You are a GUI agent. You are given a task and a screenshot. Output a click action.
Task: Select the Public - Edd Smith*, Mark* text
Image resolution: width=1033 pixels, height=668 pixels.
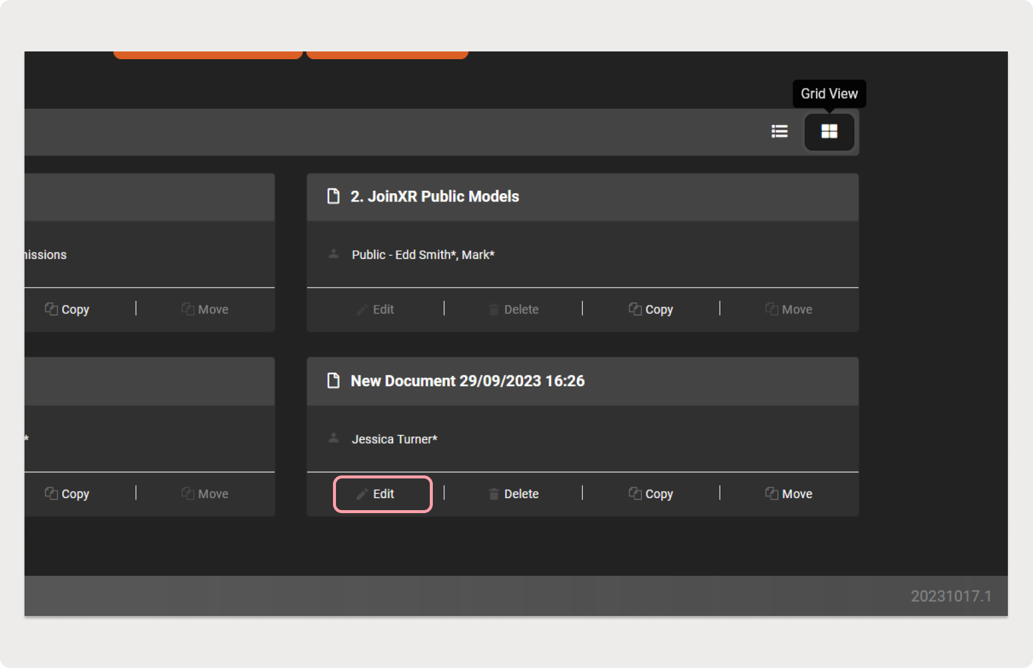pyautogui.click(x=423, y=255)
